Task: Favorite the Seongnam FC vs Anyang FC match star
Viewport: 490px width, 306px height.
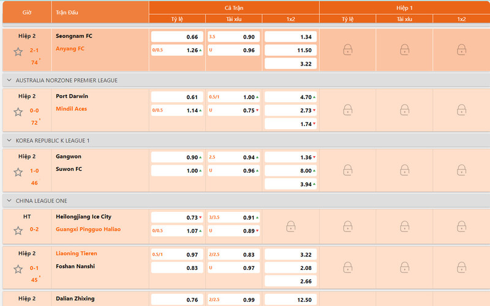Action: pos(18,51)
